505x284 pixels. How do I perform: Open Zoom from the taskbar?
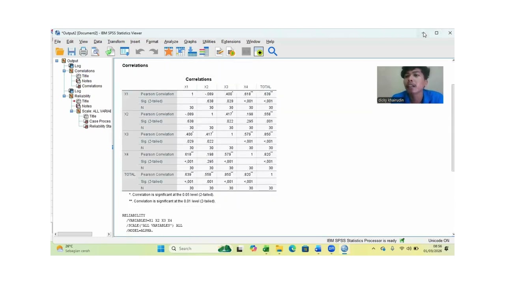(x=331, y=248)
